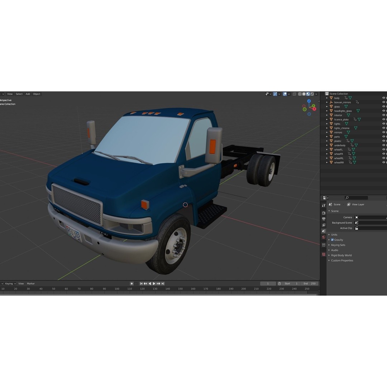Switch viewport to Wireframe shading mode
Image resolution: width=387 pixels, height=387 pixels.
click(x=300, y=94)
